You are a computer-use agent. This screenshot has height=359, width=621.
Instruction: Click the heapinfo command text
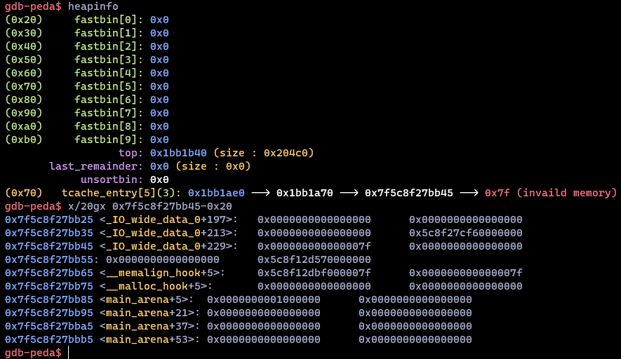tap(93, 6)
